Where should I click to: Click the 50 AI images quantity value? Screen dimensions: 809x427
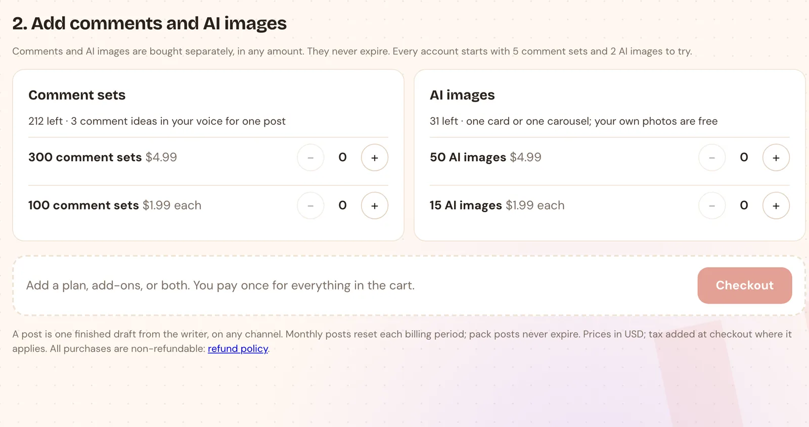(744, 158)
